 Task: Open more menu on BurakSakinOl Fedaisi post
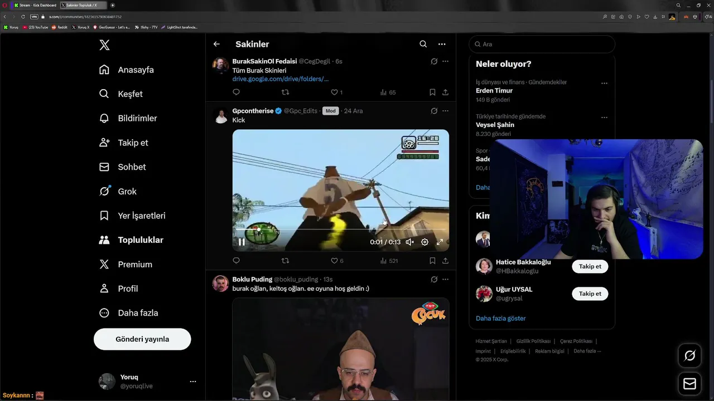tap(445, 61)
